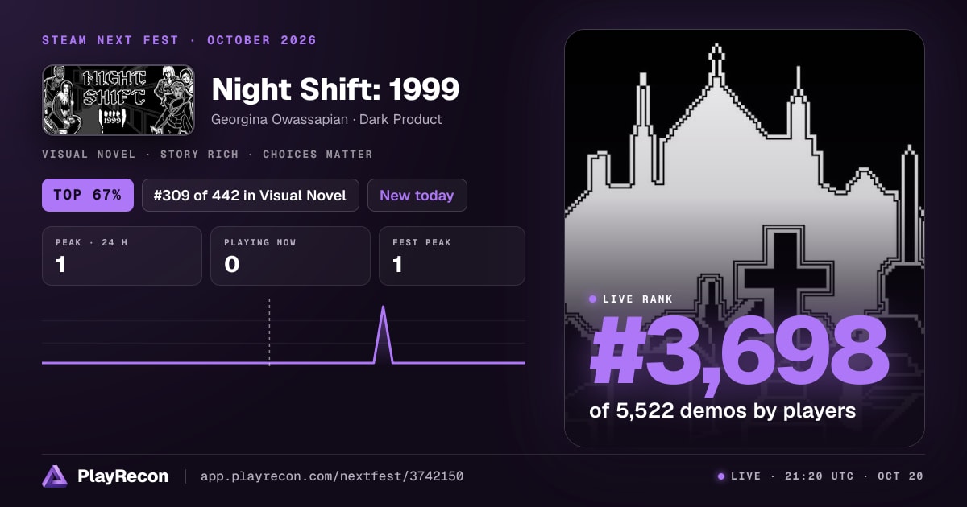967x507 pixels.
Task: Click the New today tag
Action: [417, 195]
